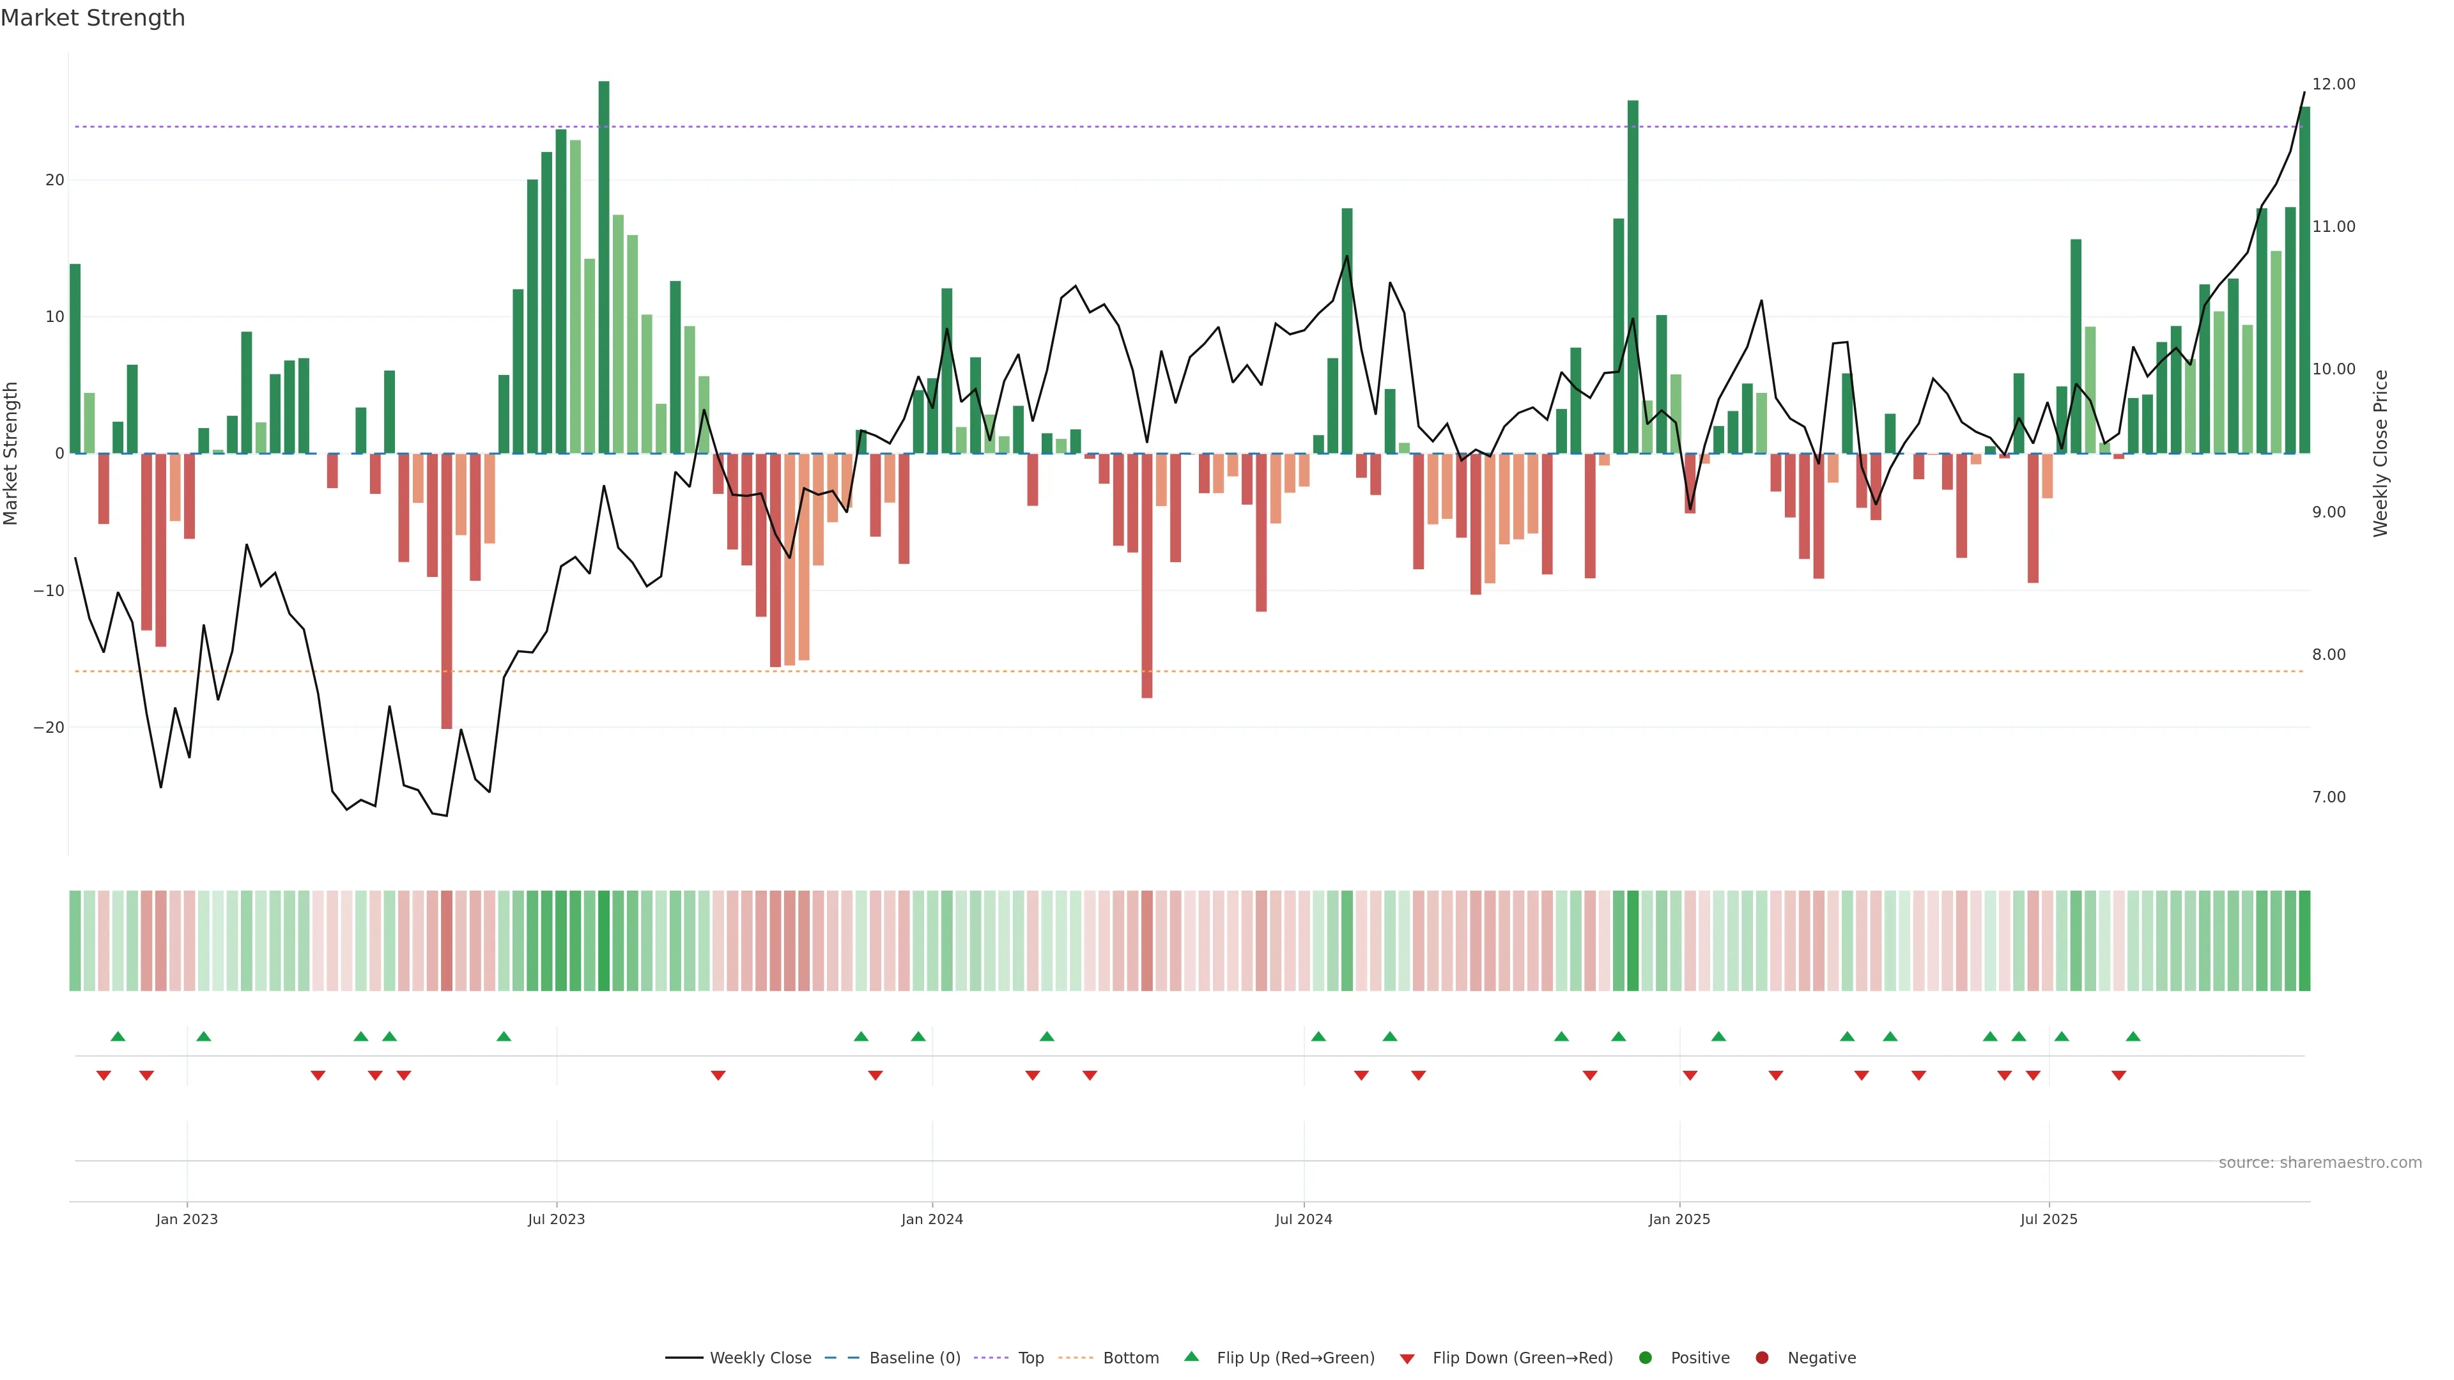Click the Weekly Close Price axis title
The width and height of the screenshot is (2454, 1380).
coord(2381,454)
